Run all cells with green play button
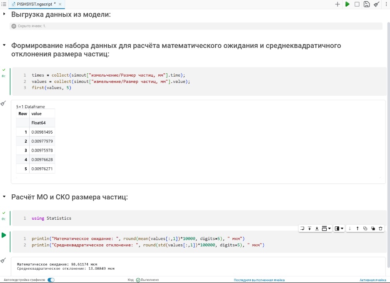The height and width of the screenshot is (283, 390). click(347, 4)
